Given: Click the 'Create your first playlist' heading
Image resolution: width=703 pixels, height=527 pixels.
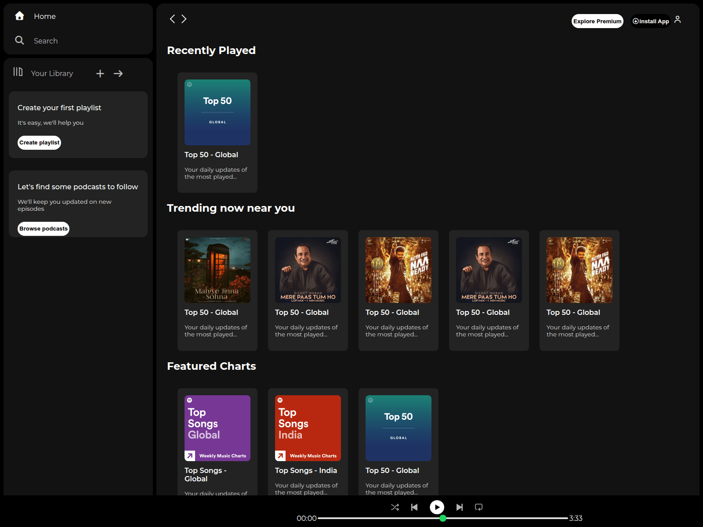Looking at the screenshot, I should (x=59, y=108).
